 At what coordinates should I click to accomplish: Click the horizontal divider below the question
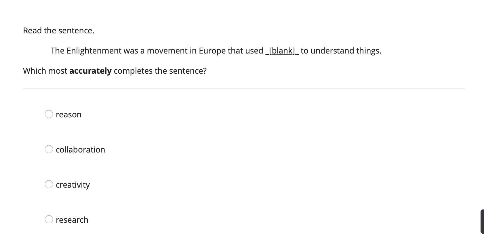click(244, 88)
